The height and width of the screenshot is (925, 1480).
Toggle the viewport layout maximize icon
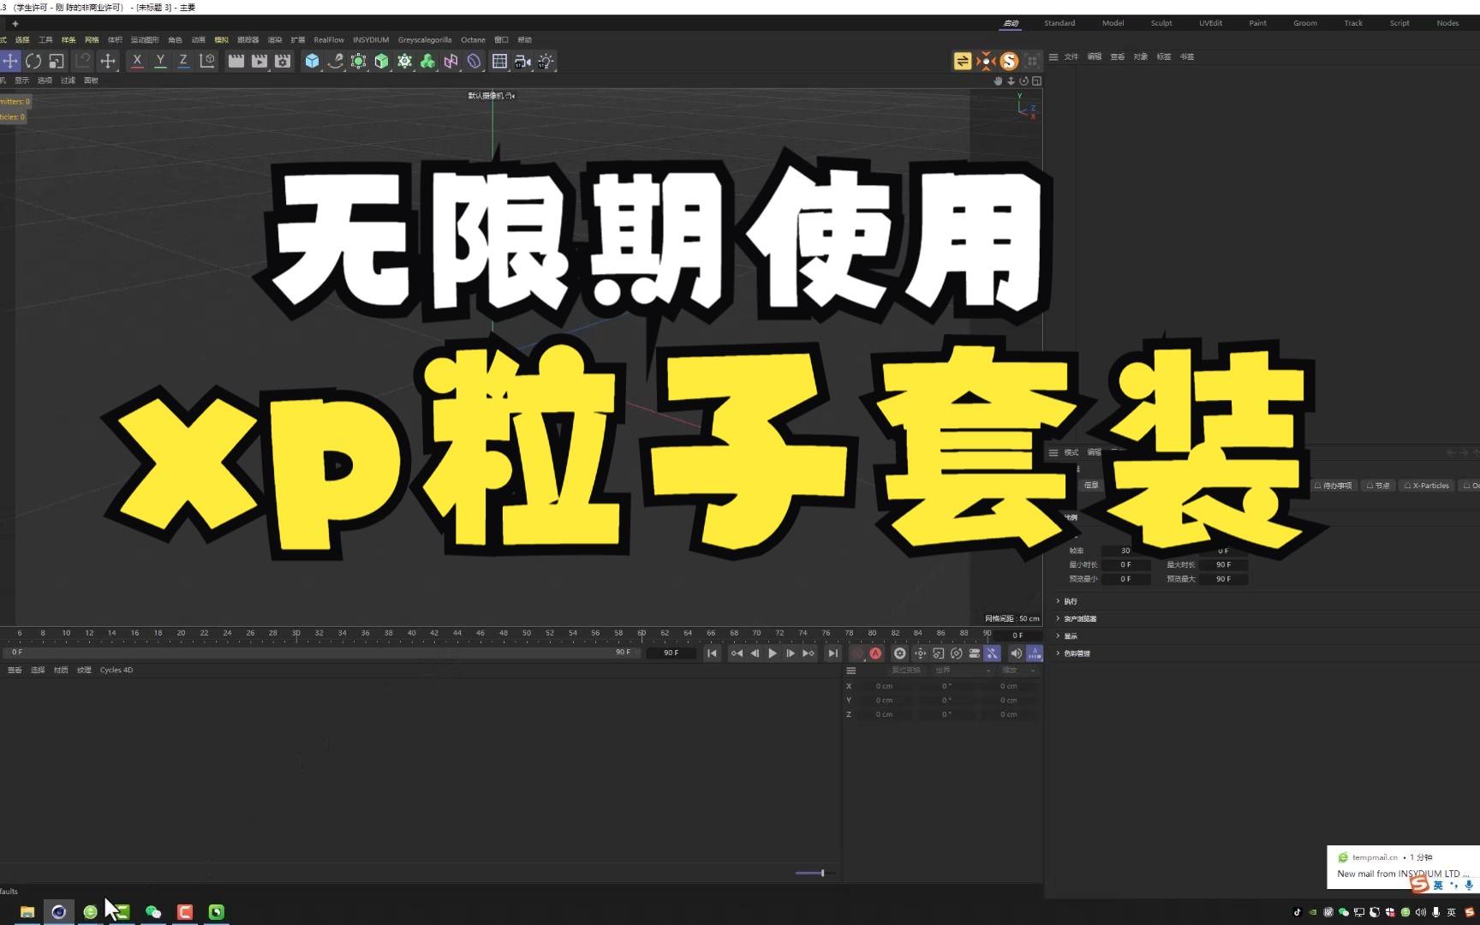(x=1036, y=81)
